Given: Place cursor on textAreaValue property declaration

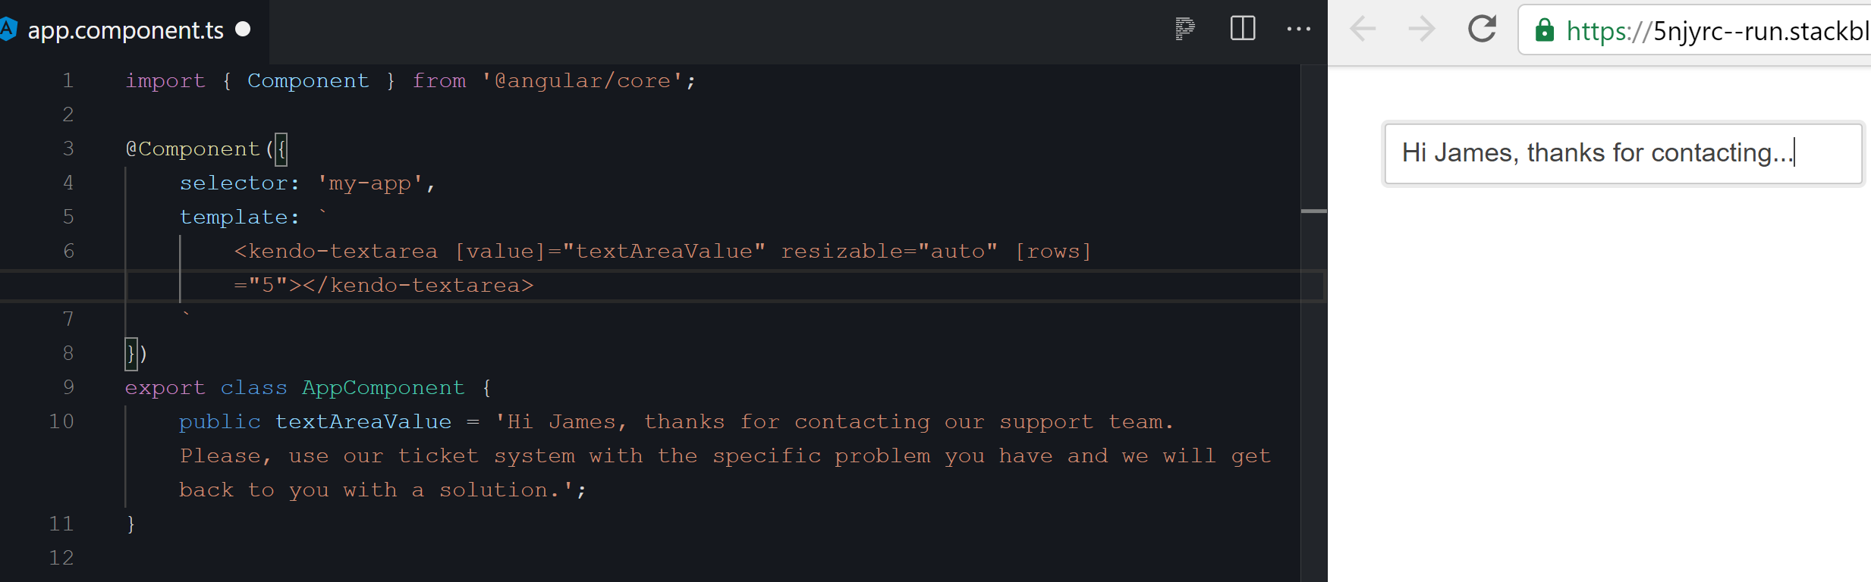Looking at the screenshot, I should [x=363, y=421].
